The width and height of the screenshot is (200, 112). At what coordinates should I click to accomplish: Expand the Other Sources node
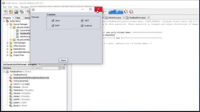[x=7, y=46]
